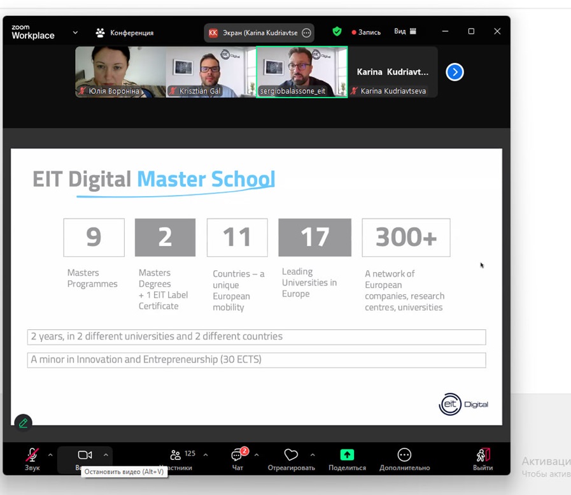
Task: Select Юлія Вороніна video thumbnail
Action: [x=120, y=72]
